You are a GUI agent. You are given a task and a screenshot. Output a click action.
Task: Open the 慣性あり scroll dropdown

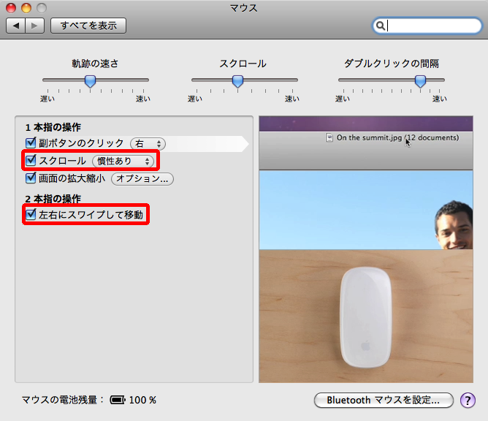tap(123, 161)
